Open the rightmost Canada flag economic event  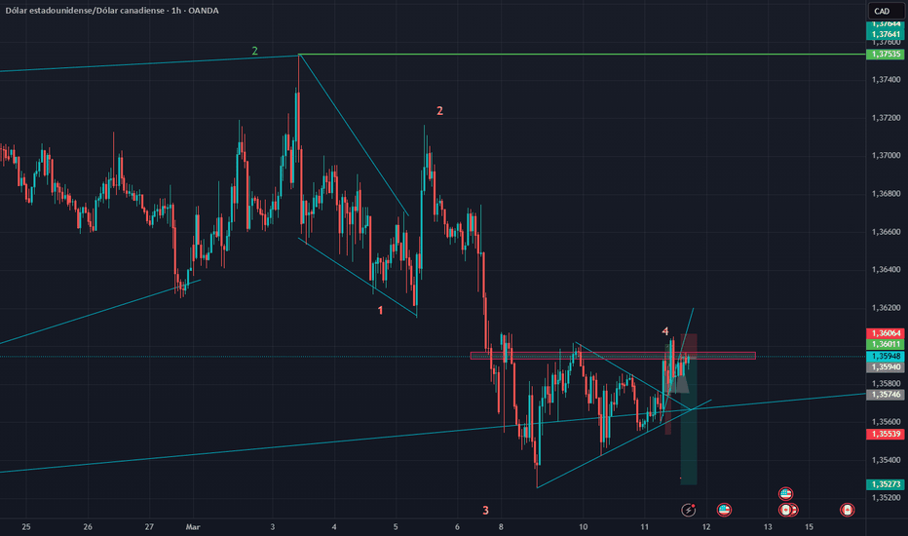click(x=848, y=510)
